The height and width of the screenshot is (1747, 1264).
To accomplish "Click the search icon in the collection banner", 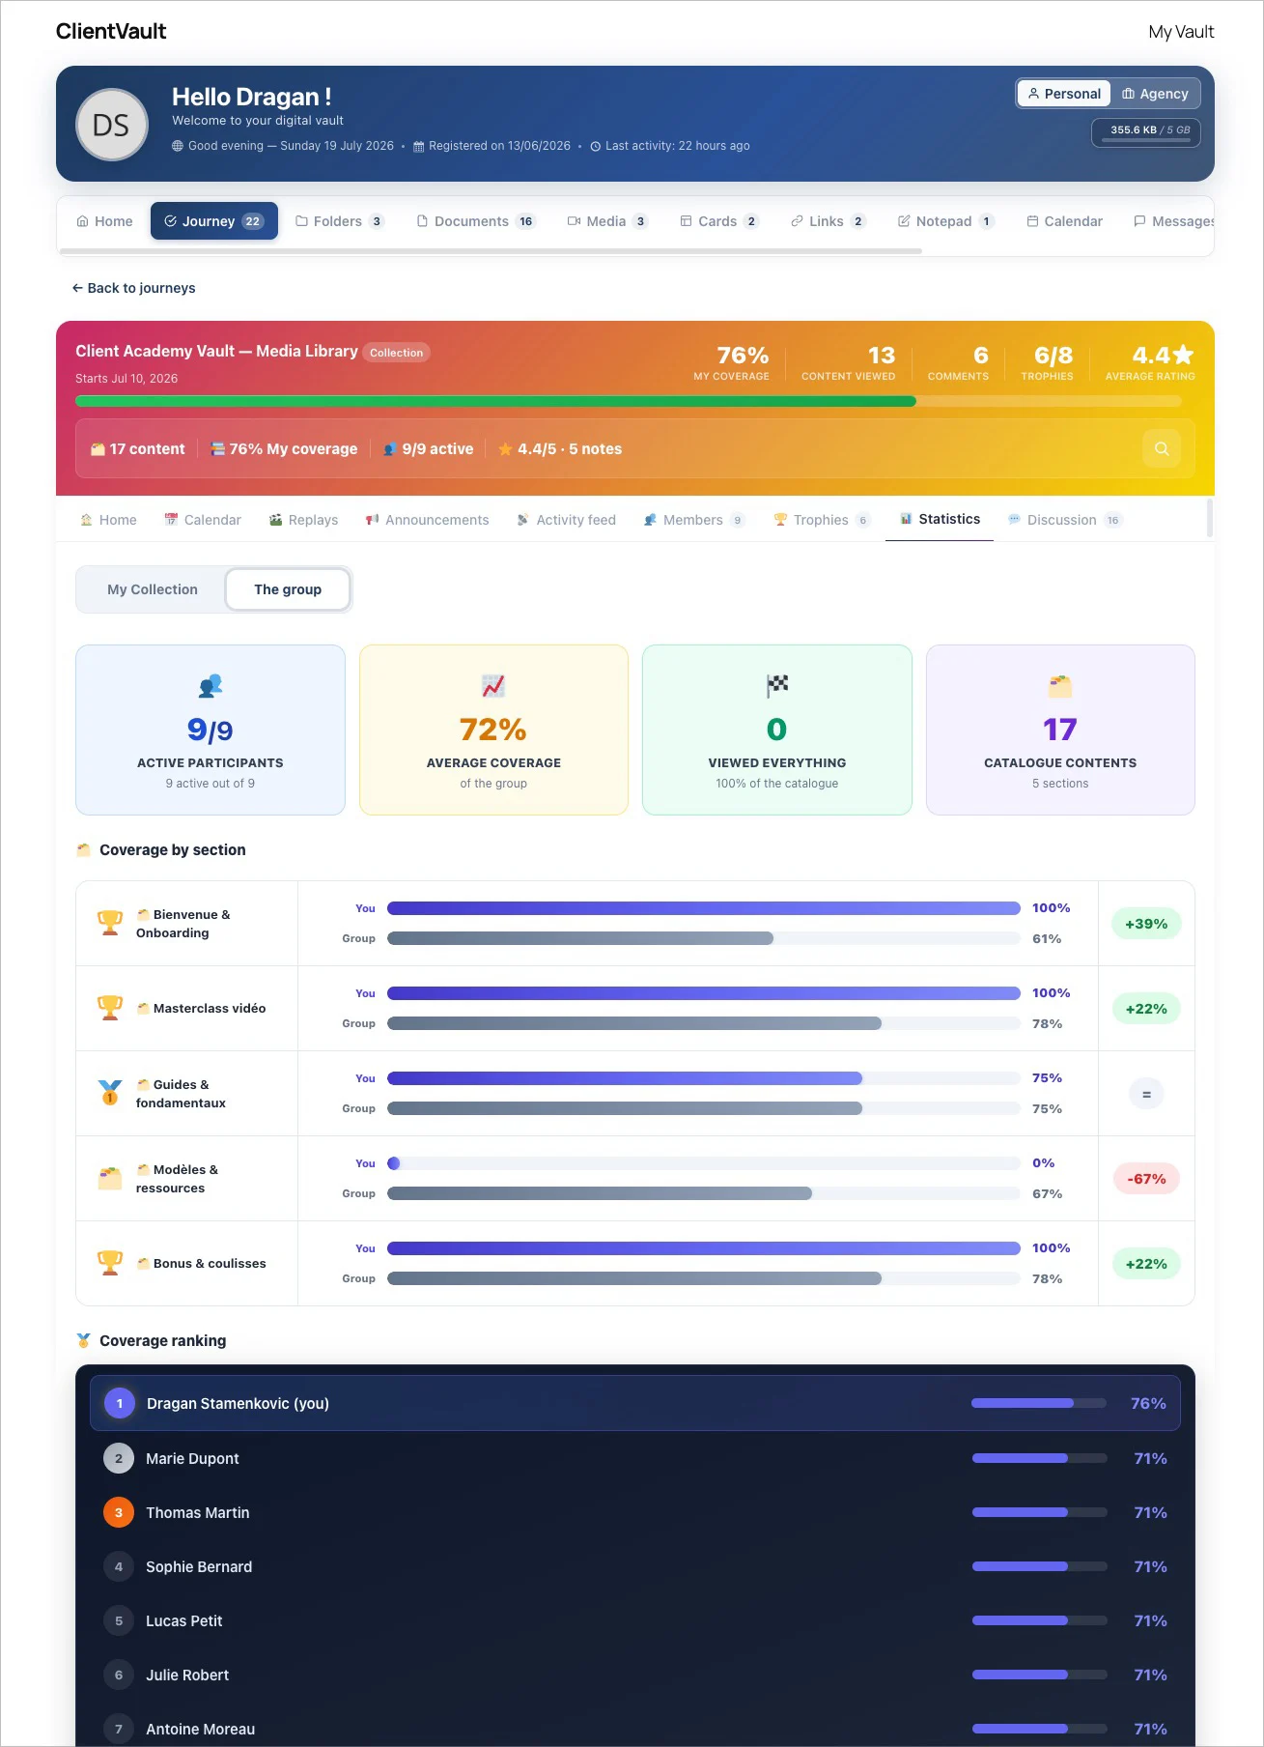I will (1162, 448).
